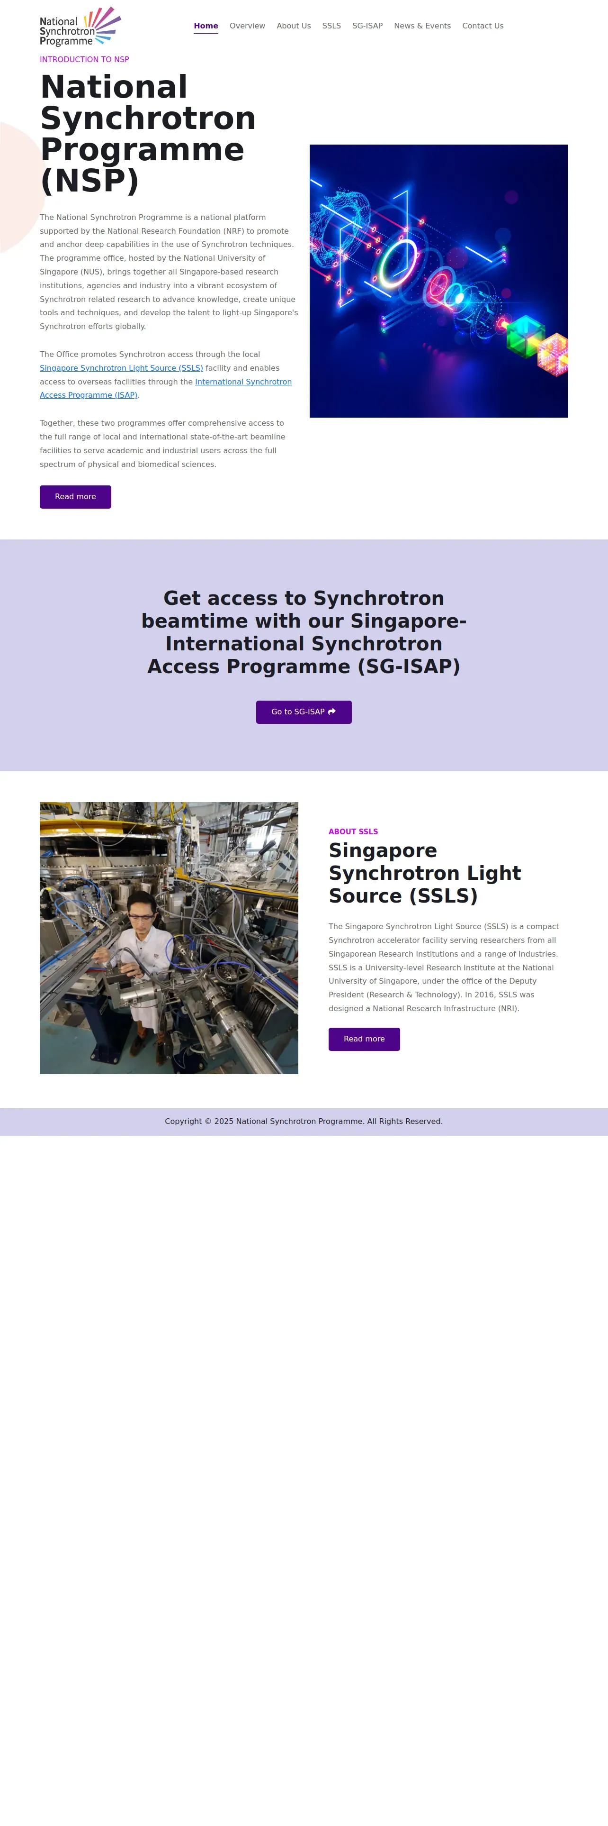Image resolution: width=608 pixels, height=1826 pixels.
Task: Click the Get access to Synchrotron beamtime heading
Action: tap(304, 632)
